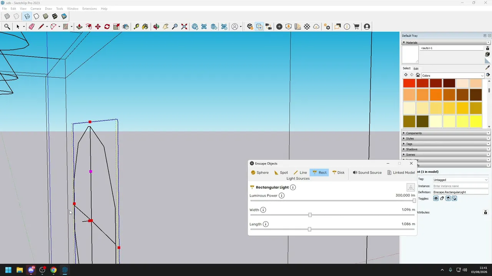492x276 pixels.
Task: Expand the Components panel
Action: [x=446, y=133]
